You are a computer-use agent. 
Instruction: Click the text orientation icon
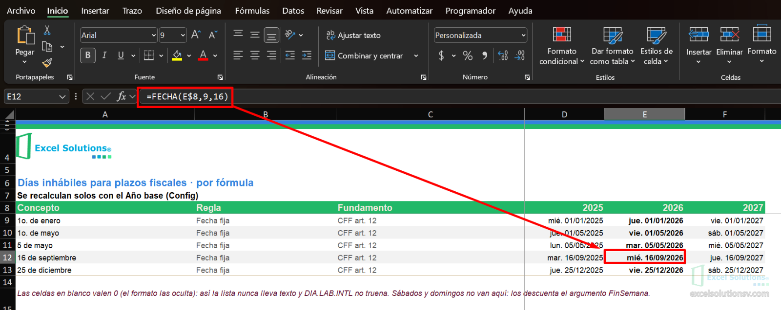pyautogui.click(x=290, y=35)
